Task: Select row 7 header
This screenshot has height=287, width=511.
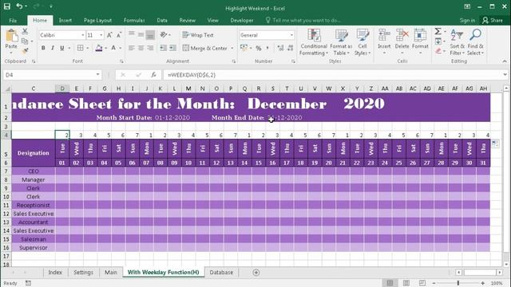Action: tap(6, 171)
